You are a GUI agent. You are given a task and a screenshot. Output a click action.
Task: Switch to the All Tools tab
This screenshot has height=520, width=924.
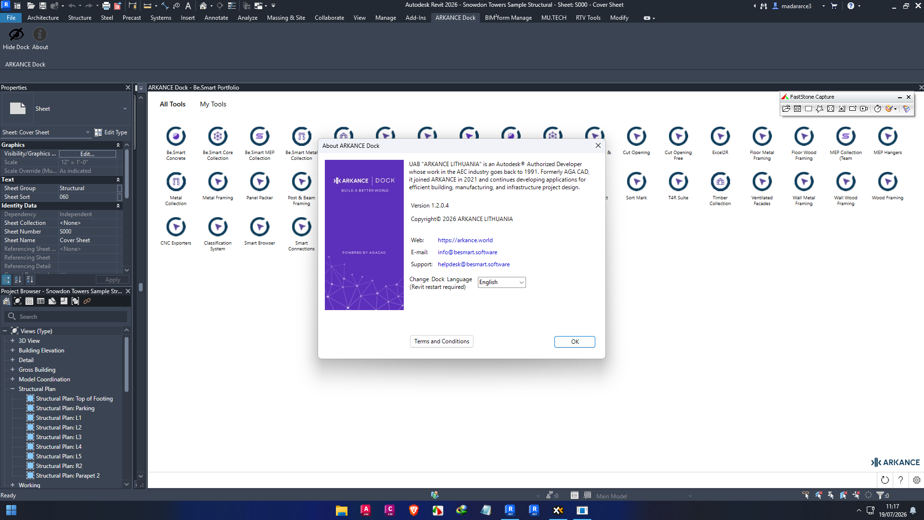click(172, 104)
